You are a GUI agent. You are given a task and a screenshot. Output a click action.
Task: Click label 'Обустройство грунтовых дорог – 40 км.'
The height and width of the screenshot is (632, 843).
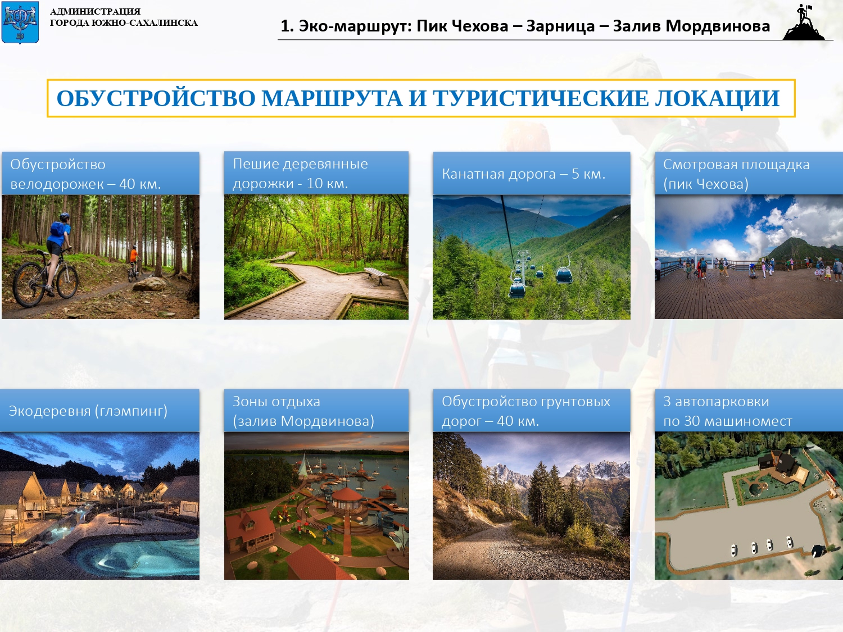[532, 411]
